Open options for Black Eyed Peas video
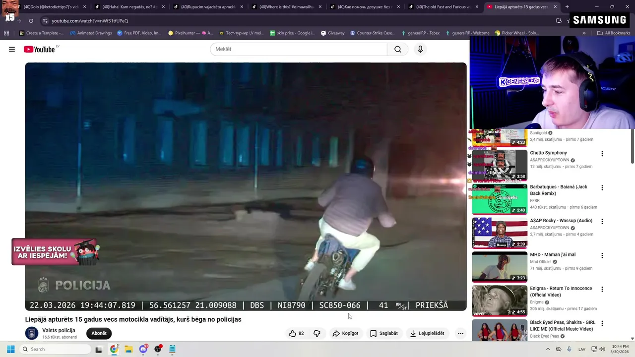The height and width of the screenshot is (357, 635). pyautogui.click(x=602, y=323)
